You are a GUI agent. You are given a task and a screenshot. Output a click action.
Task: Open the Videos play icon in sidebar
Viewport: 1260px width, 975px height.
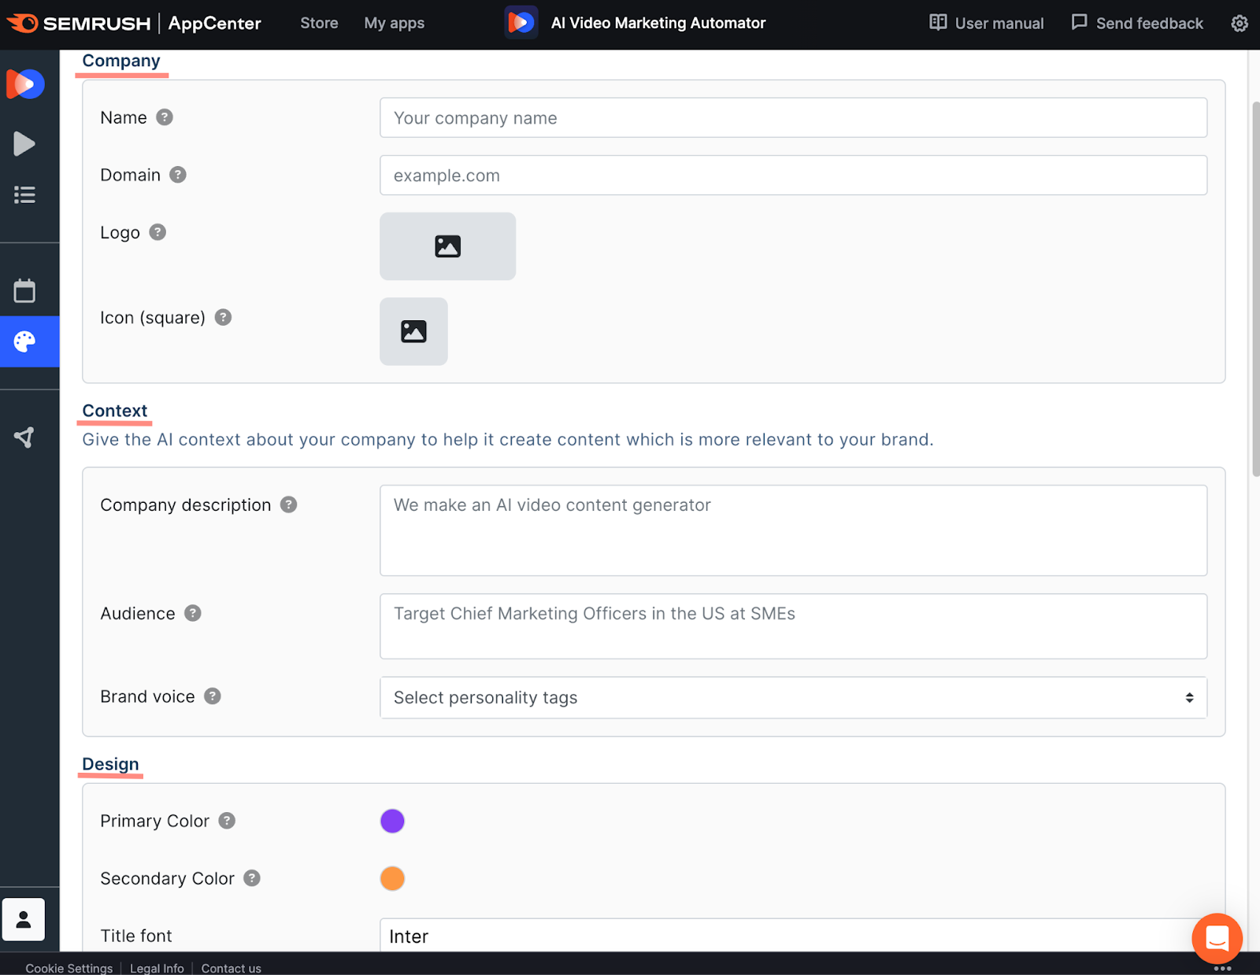[x=24, y=143]
